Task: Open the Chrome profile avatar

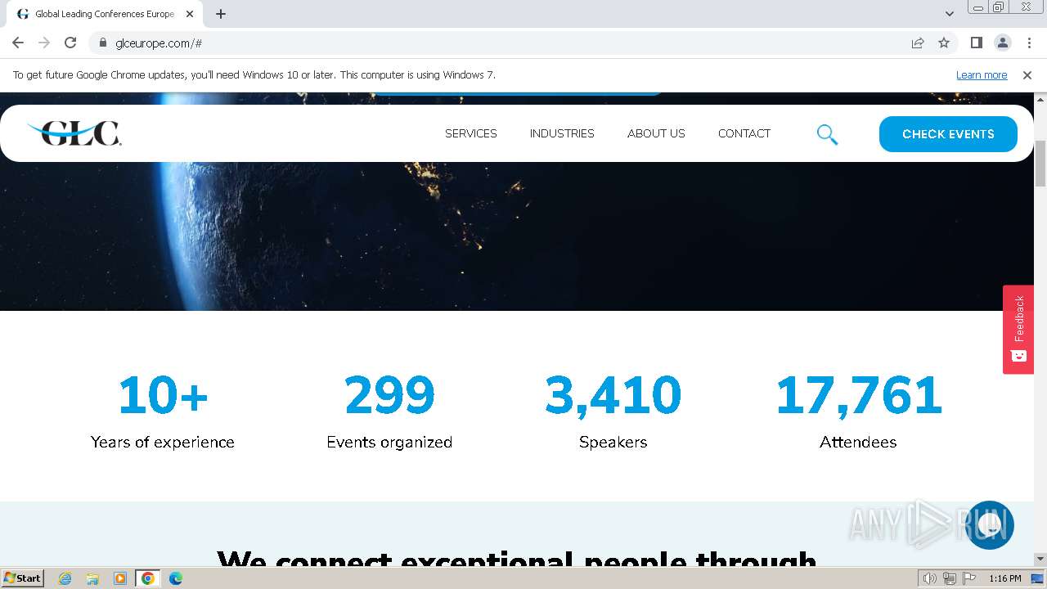Action: [x=1002, y=43]
